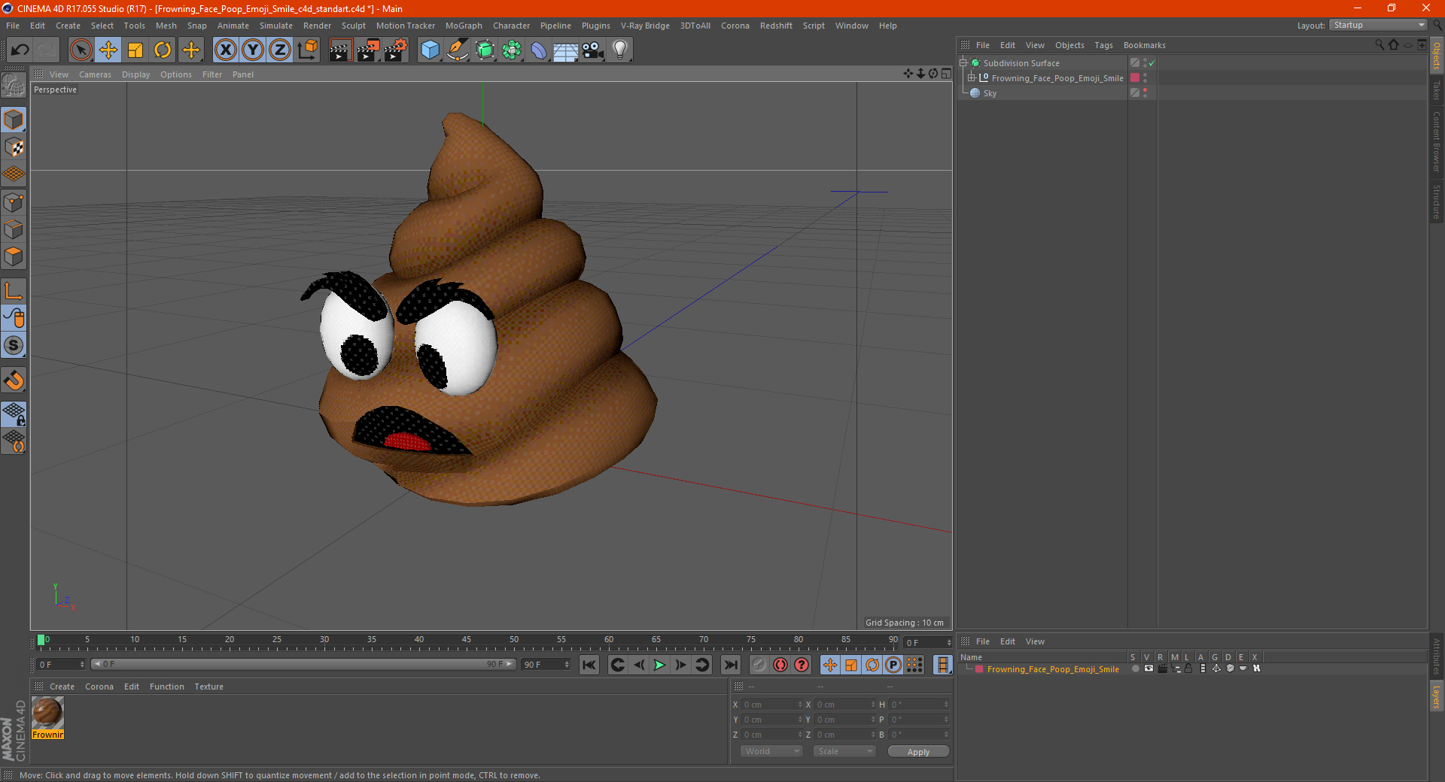The image size is (1445, 782).
Task: Open keyframe selection help button
Action: click(802, 665)
